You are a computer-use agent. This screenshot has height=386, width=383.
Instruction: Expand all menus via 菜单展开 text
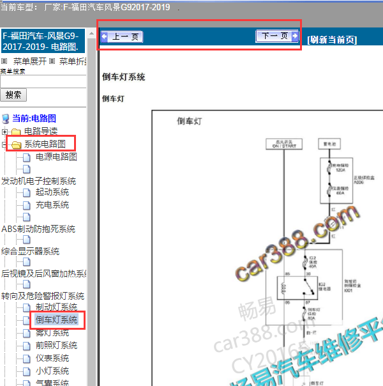[x=30, y=61]
